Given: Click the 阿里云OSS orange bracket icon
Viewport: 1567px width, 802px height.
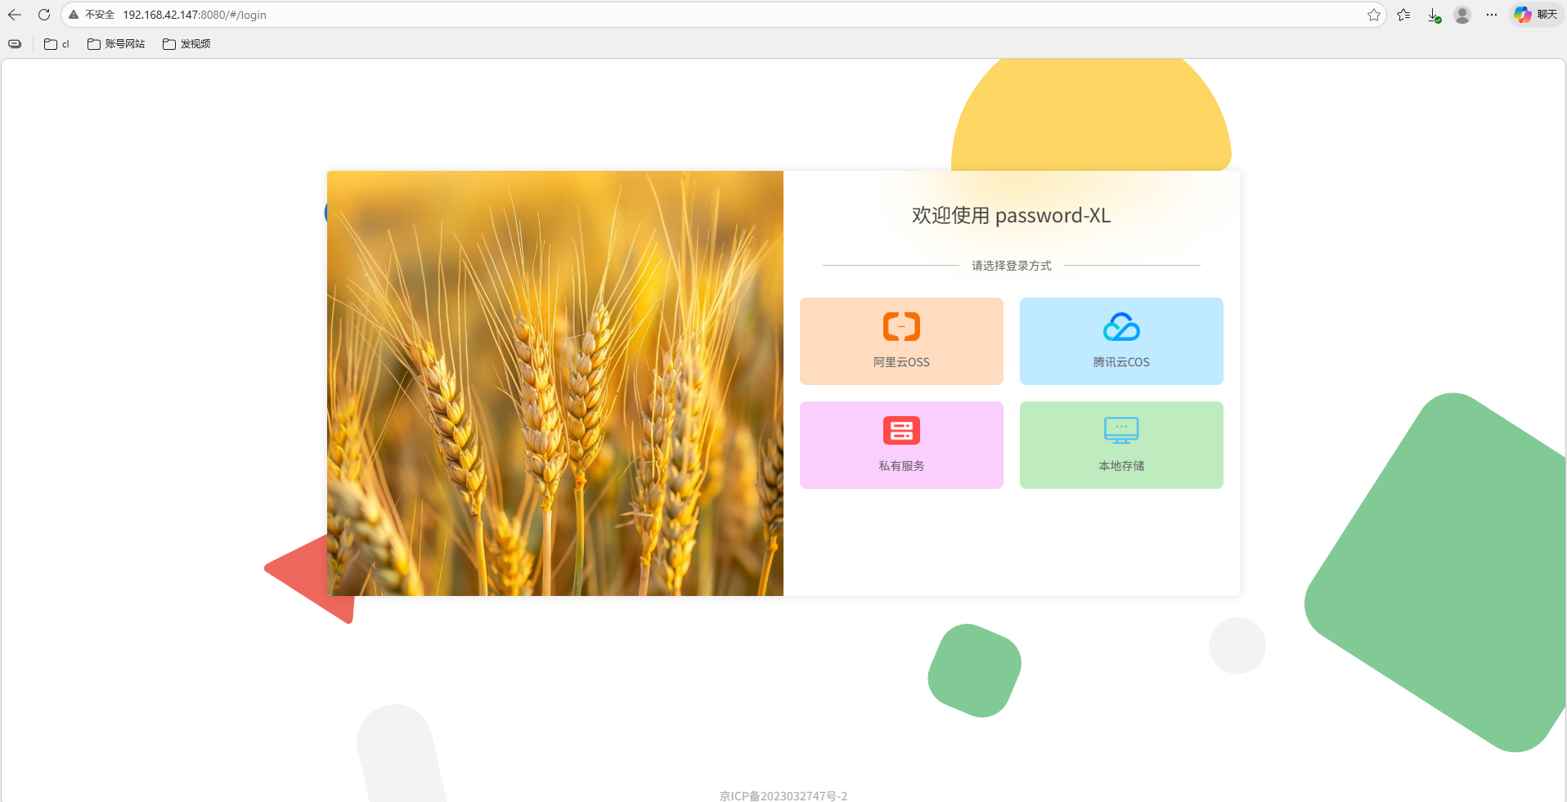Looking at the screenshot, I should click(x=901, y=326).
